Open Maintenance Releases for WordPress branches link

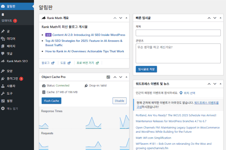[x=171, y=121]
